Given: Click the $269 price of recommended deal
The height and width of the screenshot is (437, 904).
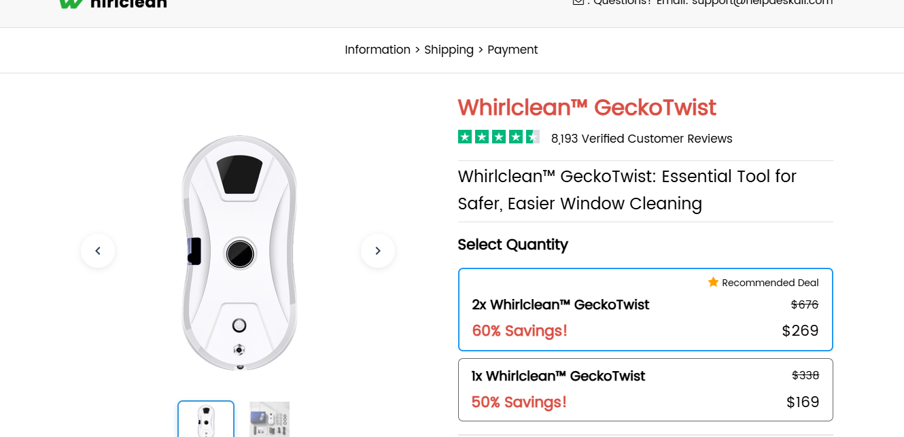Looking at the screenshot, I should pos(800,331).
